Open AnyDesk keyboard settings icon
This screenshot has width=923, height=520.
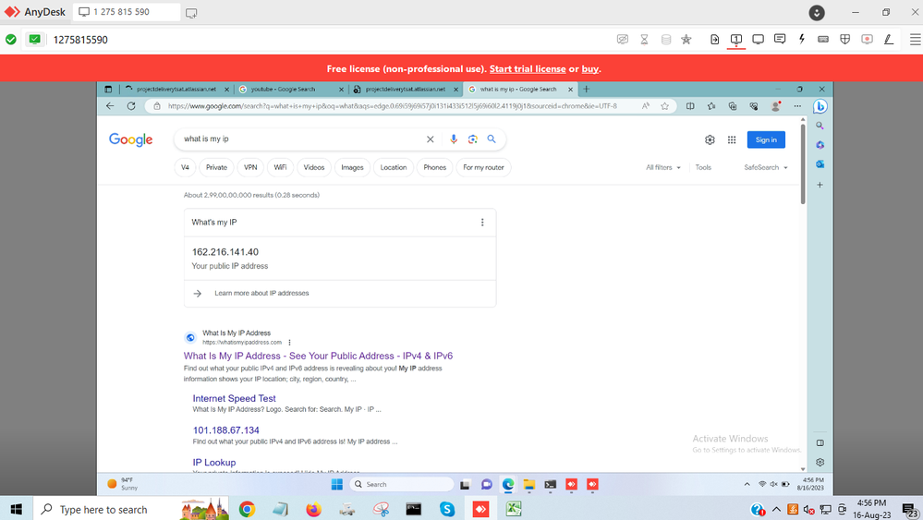823,40
